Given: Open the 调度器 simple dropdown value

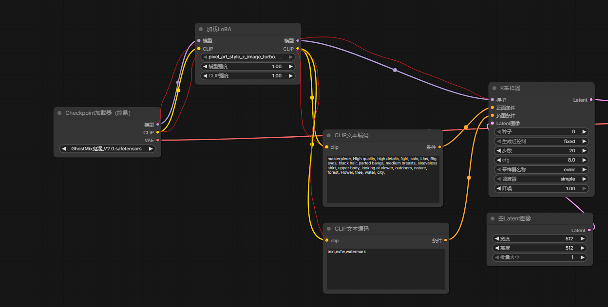Looking at the screenshot, I should [568, 179].
